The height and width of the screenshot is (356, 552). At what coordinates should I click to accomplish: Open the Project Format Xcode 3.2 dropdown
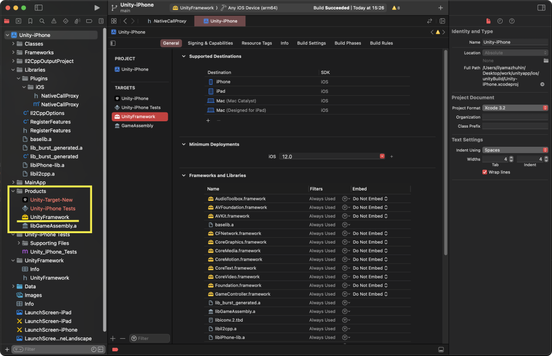click(x=515, y=108)
